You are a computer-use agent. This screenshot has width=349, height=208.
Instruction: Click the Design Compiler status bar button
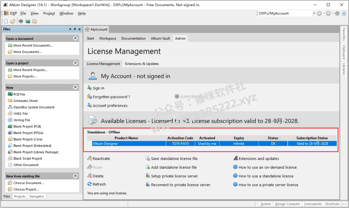(x=288, y=204)
